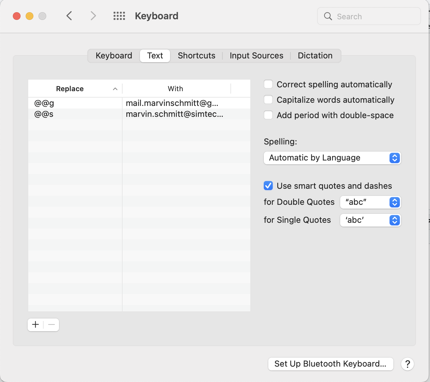The image size is (430, 382).
Task: Enable Add period with double-space
Action: [268, 115]
